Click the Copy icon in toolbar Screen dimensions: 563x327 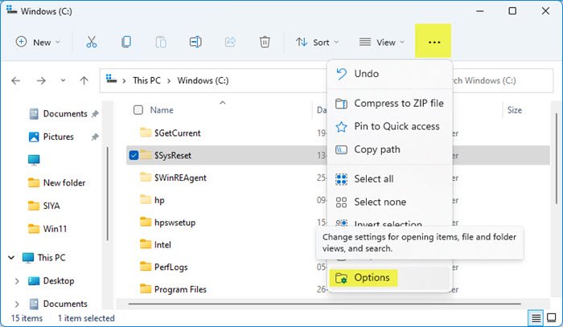point(126,42)
